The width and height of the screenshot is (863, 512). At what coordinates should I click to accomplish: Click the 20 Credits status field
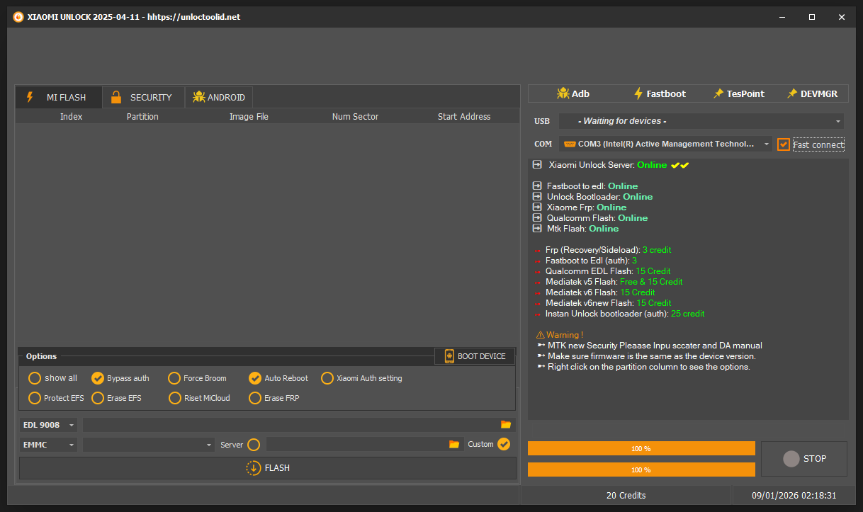point(626,495)
